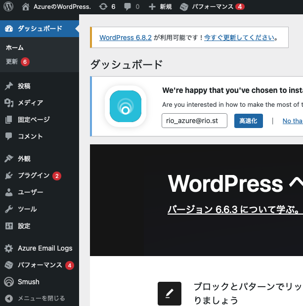Click the dashboard gauge icon in sidebar
The height and width of the screenshot is (306, 303).
coord(9,29)
